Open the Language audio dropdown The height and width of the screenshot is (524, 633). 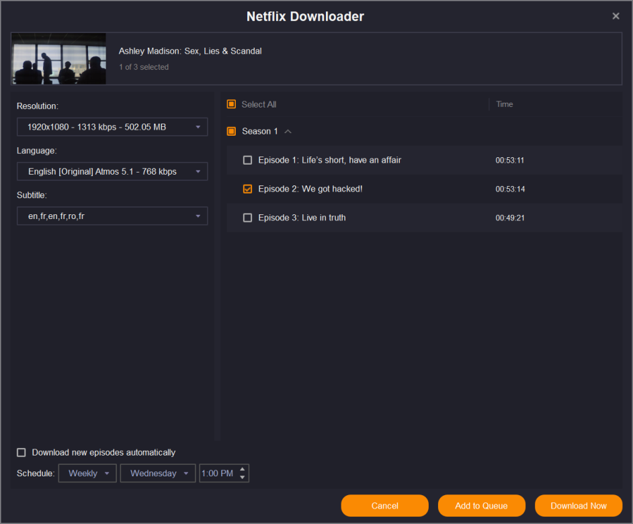pyautogui.click(x=112, y=171)
